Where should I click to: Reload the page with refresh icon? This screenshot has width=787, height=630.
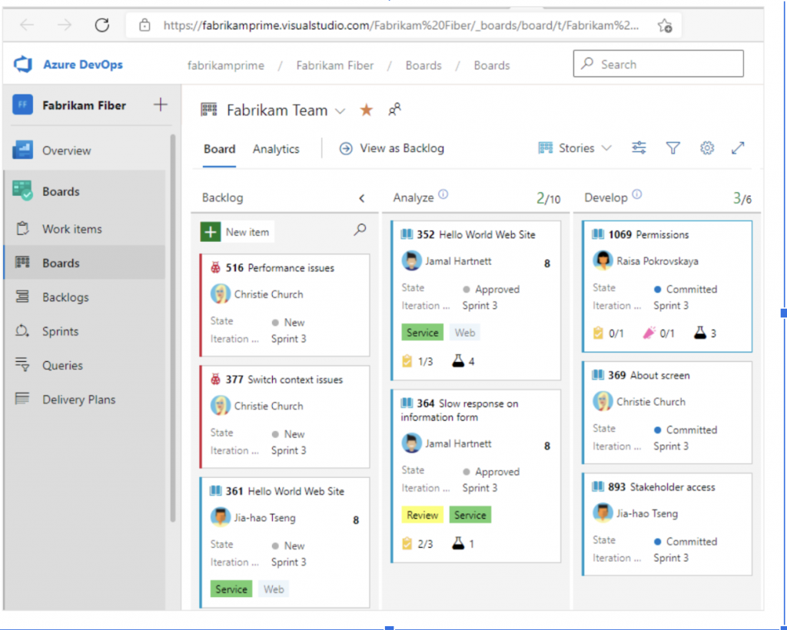pos(102,25)
